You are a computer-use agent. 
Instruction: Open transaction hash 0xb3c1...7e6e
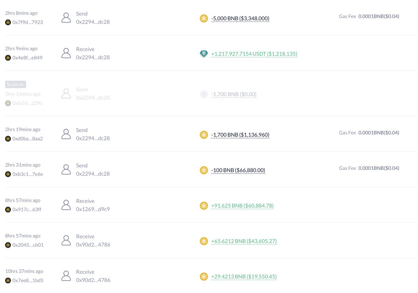coord(28,174)
